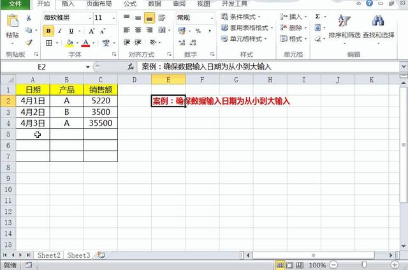Click 排序和筛选 sort and filter

coord(344,29)
